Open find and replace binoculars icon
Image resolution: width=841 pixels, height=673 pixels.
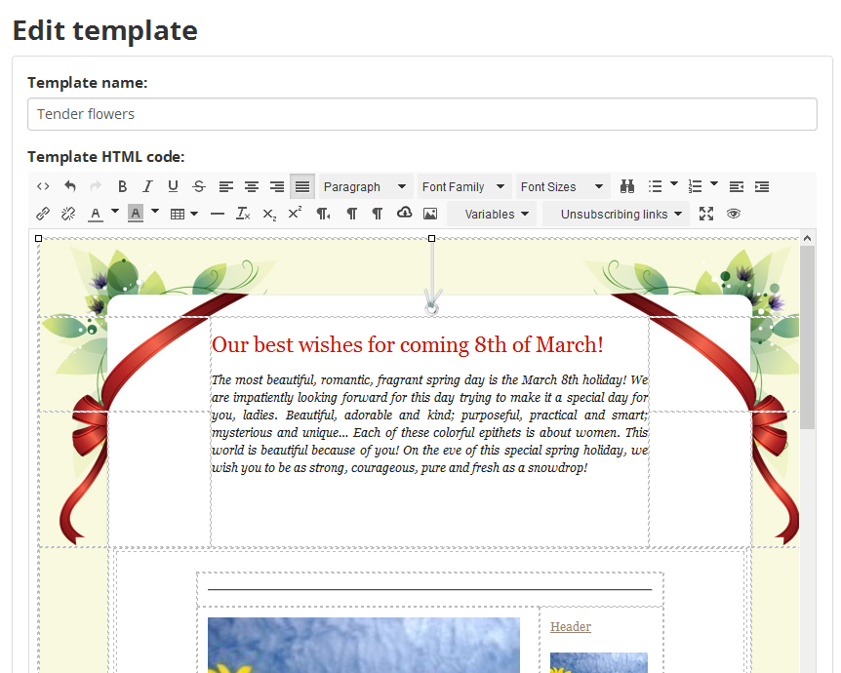627,186
